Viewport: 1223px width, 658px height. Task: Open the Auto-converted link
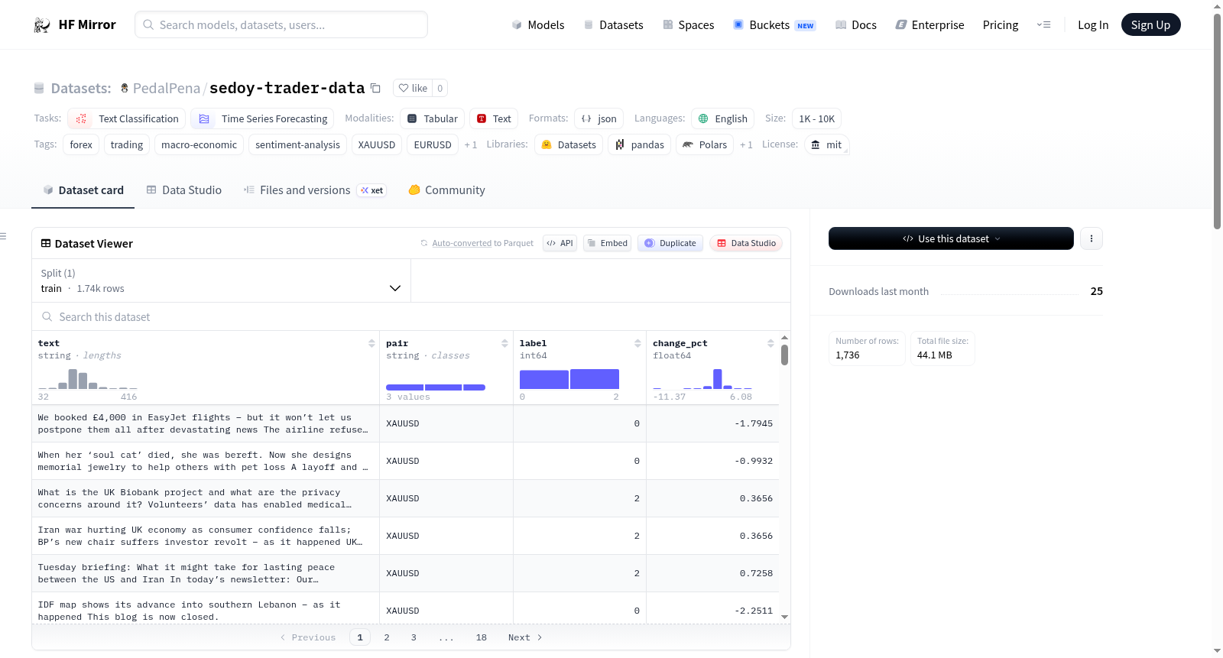(x=462, y=243)
